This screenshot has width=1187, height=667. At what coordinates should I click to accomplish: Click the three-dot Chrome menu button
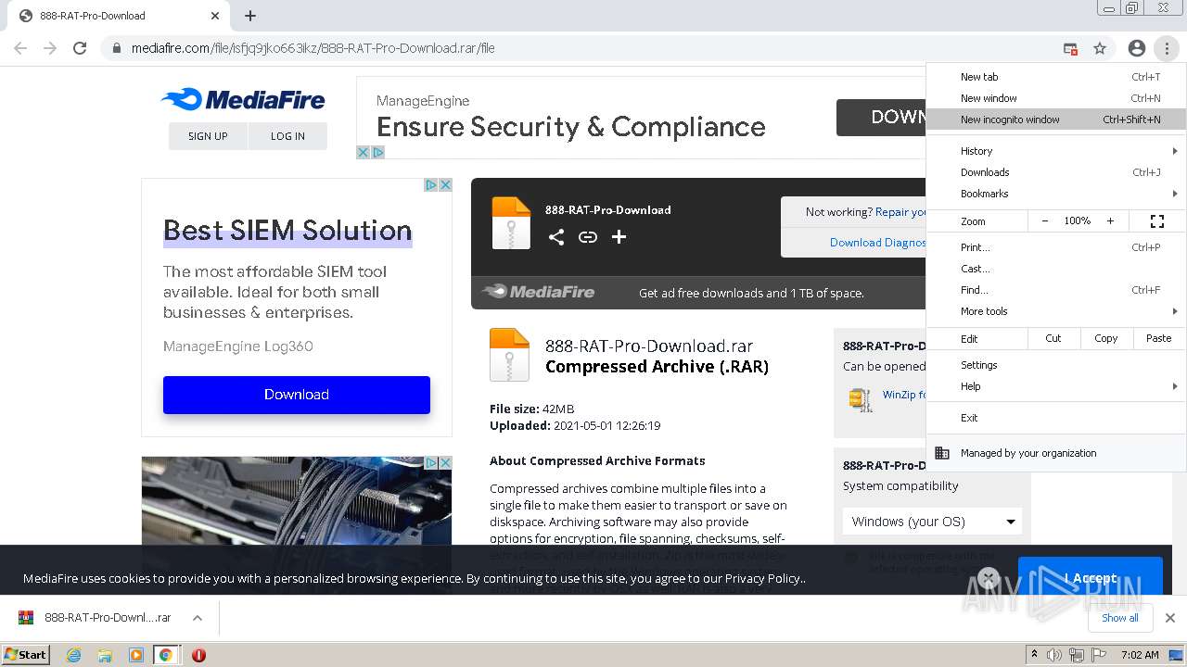tap(1167, 48)
